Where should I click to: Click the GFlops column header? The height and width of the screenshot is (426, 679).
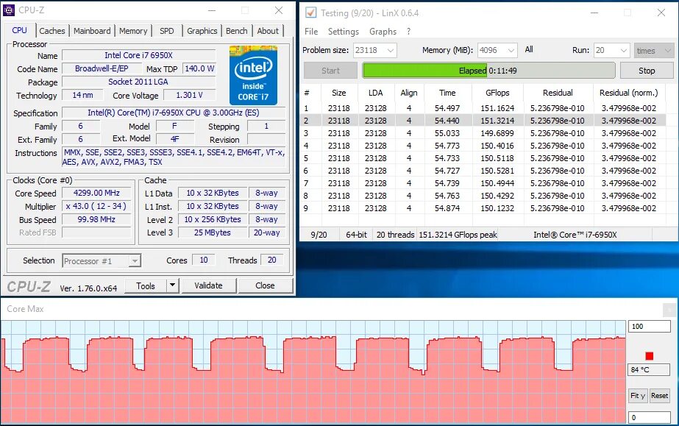coord(497,93)
